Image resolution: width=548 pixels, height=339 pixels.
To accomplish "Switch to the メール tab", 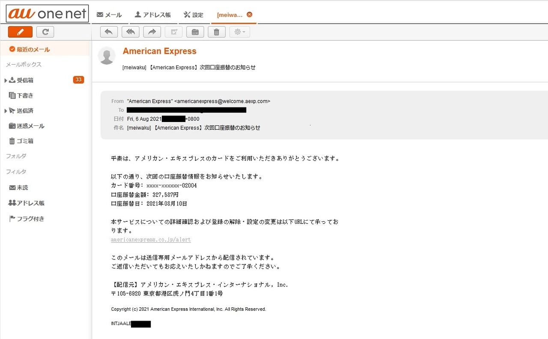I will pos(109,15).
